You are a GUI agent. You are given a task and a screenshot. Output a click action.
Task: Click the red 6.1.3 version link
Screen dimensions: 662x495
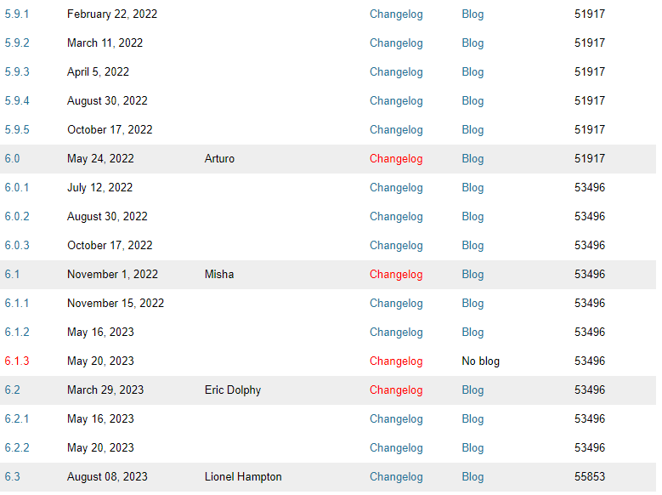tap(17, 361)
